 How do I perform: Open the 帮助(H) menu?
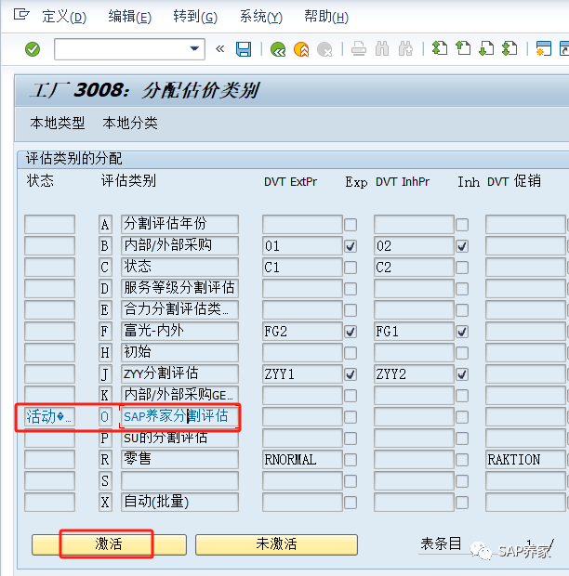pyautogui.click(x=326, y=17)
